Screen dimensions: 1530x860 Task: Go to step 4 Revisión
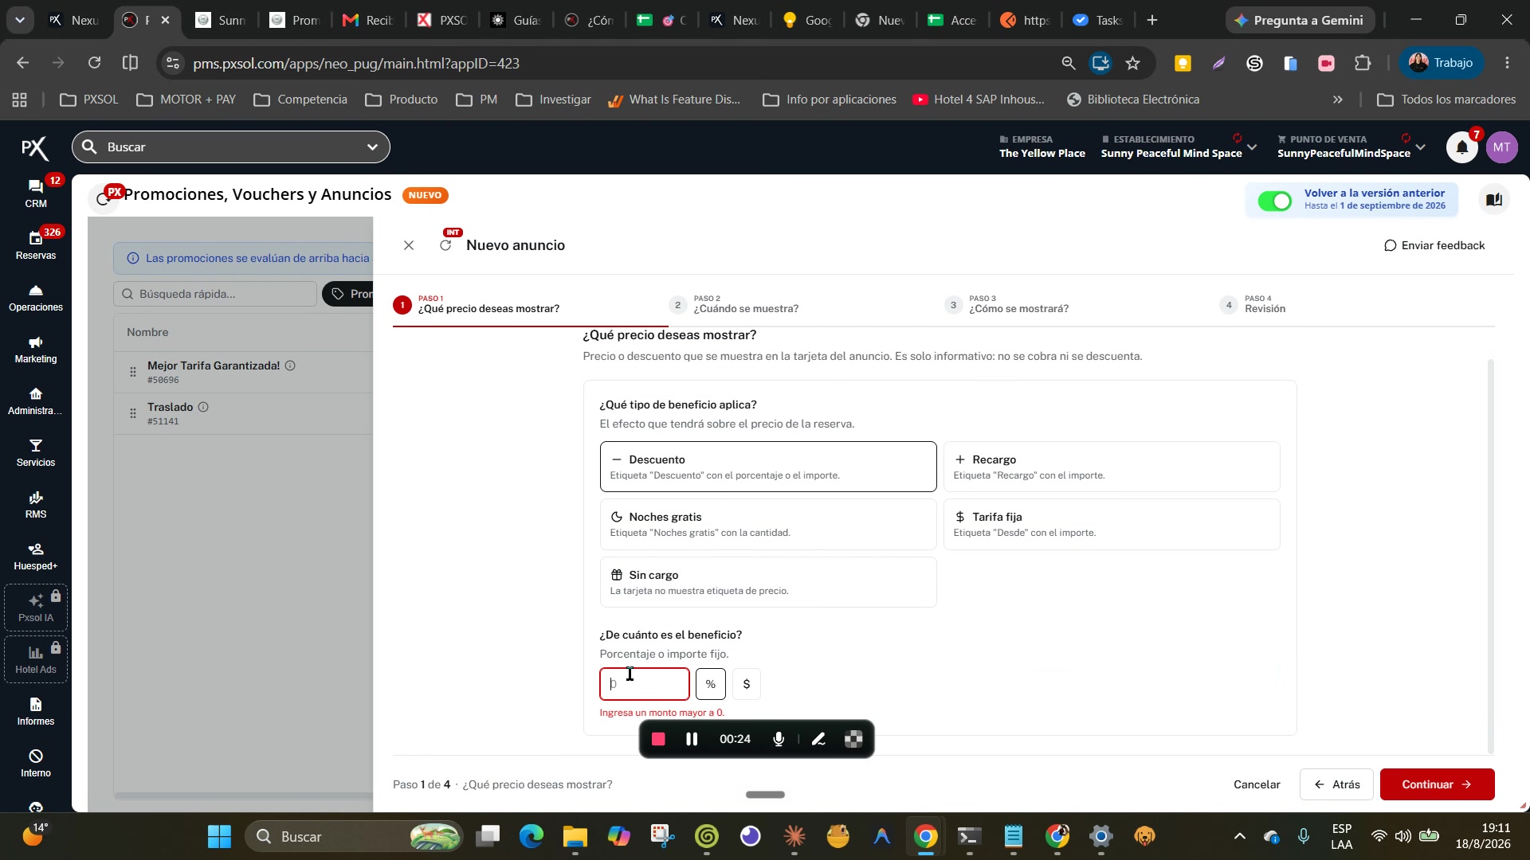pos(1253,305)
